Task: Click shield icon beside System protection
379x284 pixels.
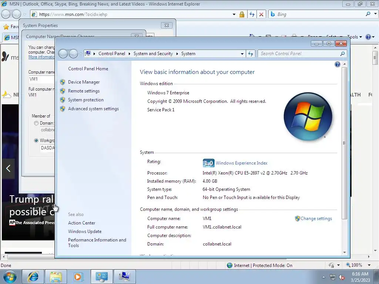Action: point(63,100)
